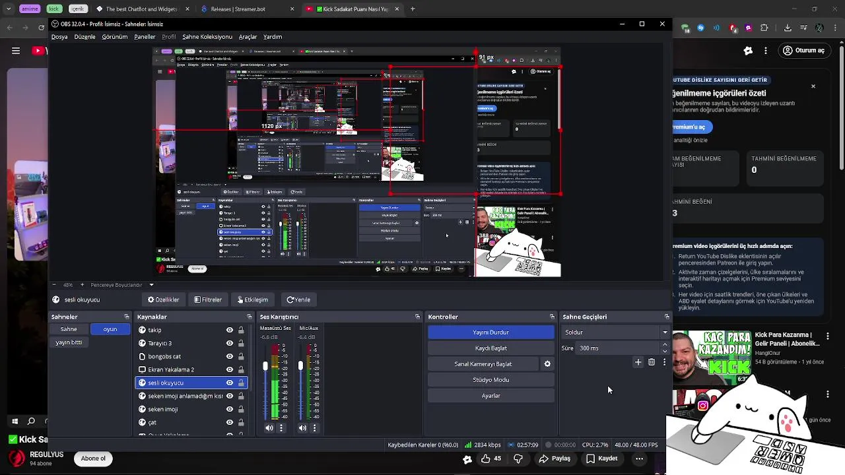
Task: Like the YouTube video (45)
Action: (491, 459)
